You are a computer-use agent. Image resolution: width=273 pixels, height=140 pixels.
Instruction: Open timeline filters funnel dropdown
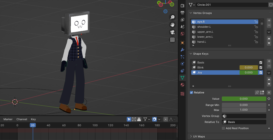tap(146, 119)
